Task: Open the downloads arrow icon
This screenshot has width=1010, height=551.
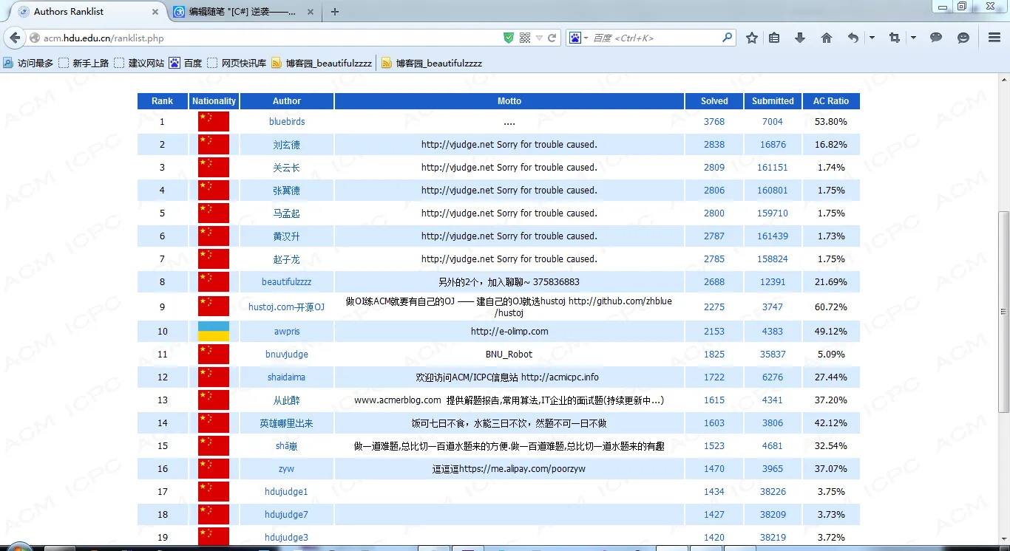Action: (x=800, y=38)
